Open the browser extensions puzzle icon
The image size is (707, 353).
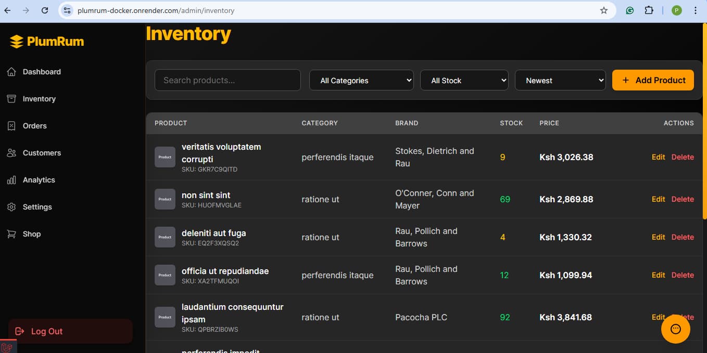(649, 10)
